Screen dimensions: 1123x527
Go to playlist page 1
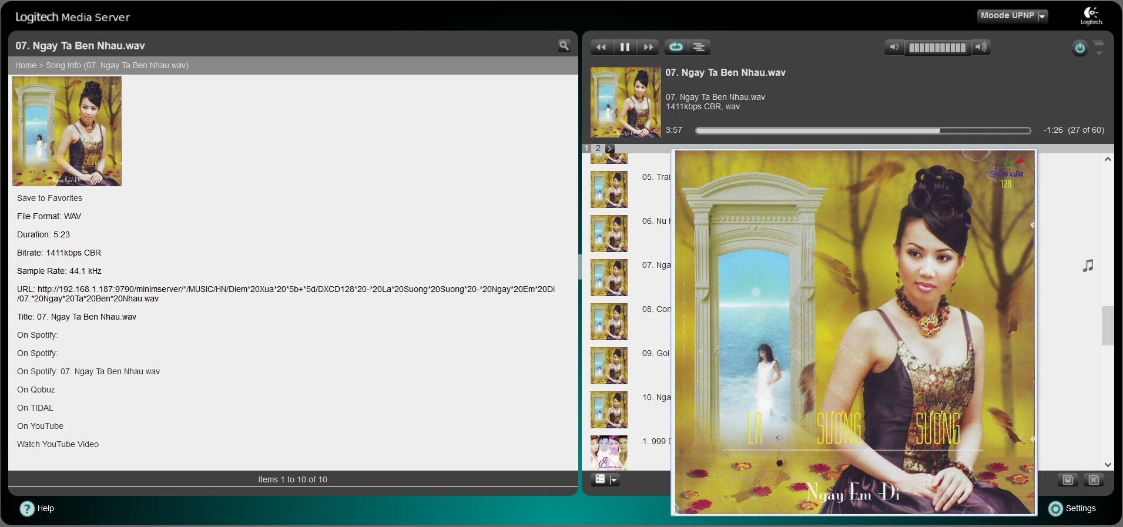pos(586,148)
